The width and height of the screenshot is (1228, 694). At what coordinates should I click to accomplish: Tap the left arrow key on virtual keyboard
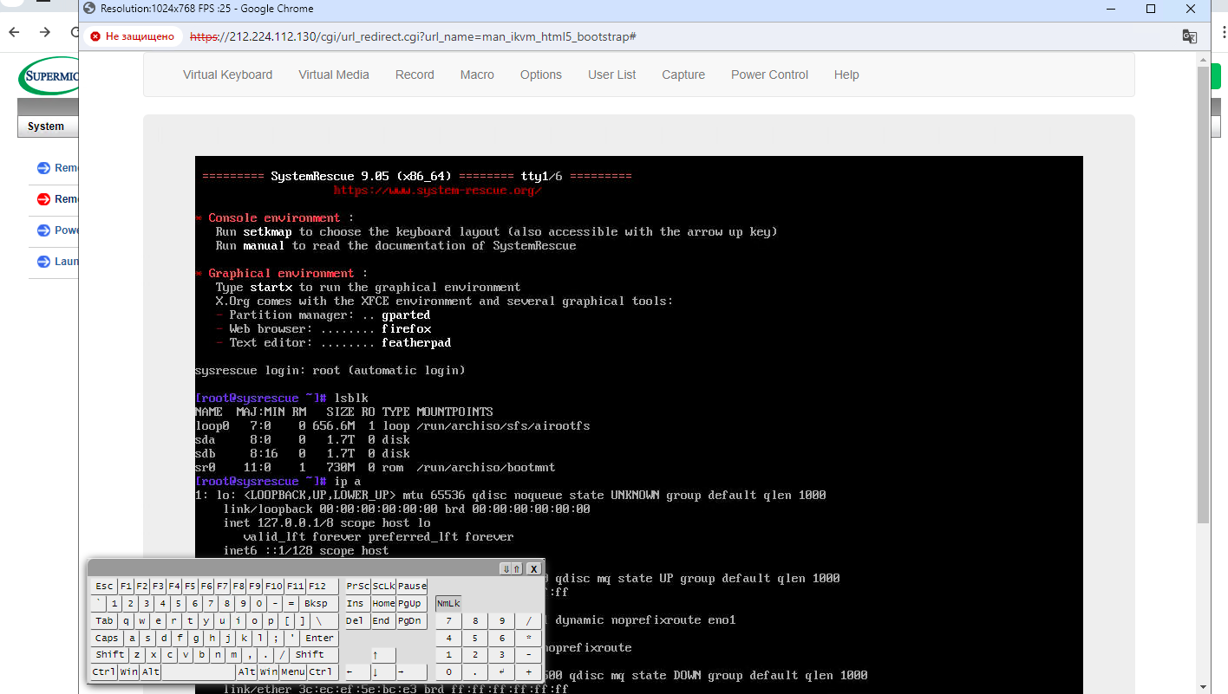[357, 672]
